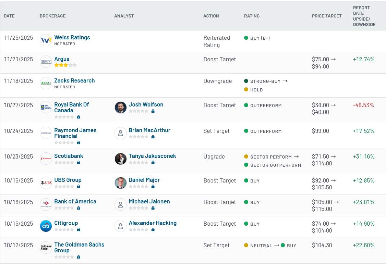Open analyst Alexander Hacking's profile link

(153, 223)
